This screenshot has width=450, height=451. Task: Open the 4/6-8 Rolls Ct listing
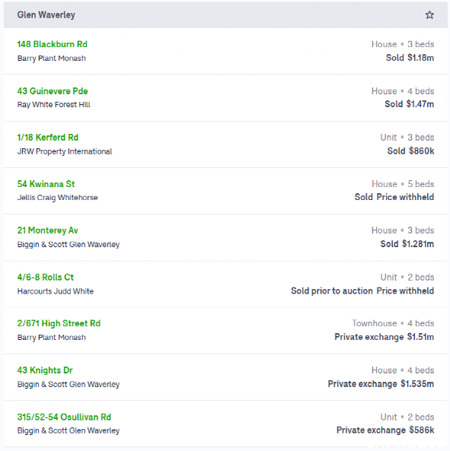pyautogui.click(x=46, y=278)
